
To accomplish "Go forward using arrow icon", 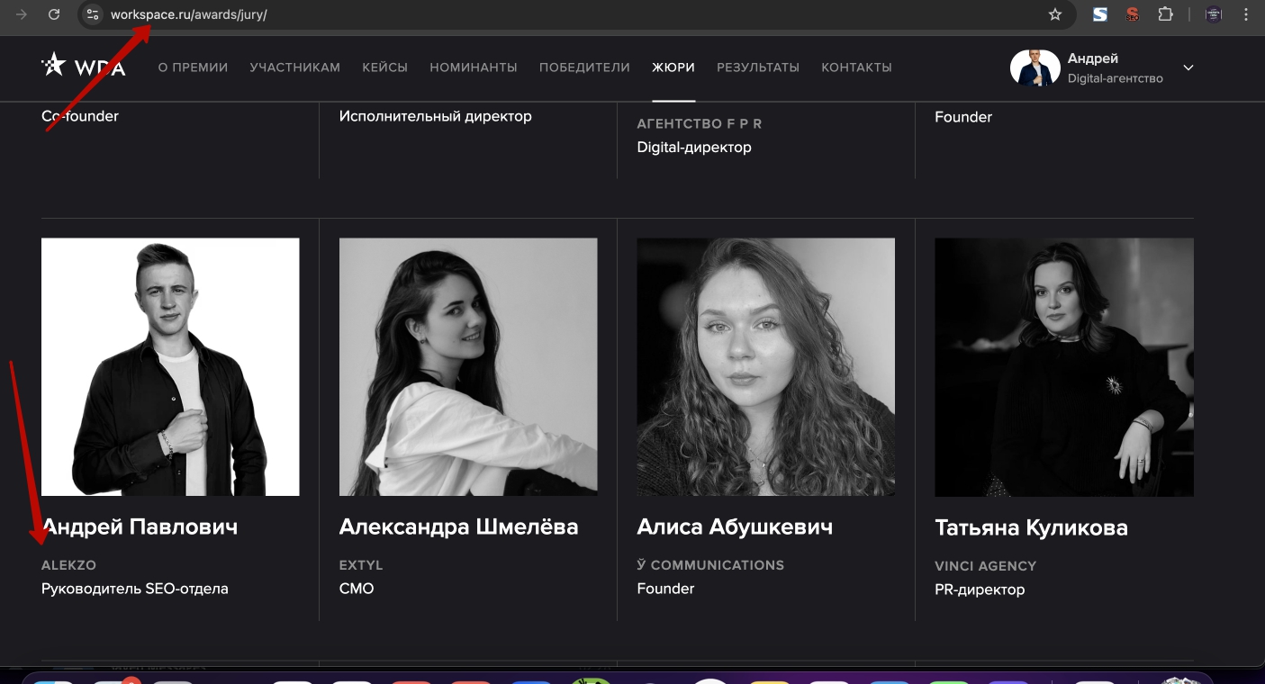I will pyautogui.click(x=22, y=14).
